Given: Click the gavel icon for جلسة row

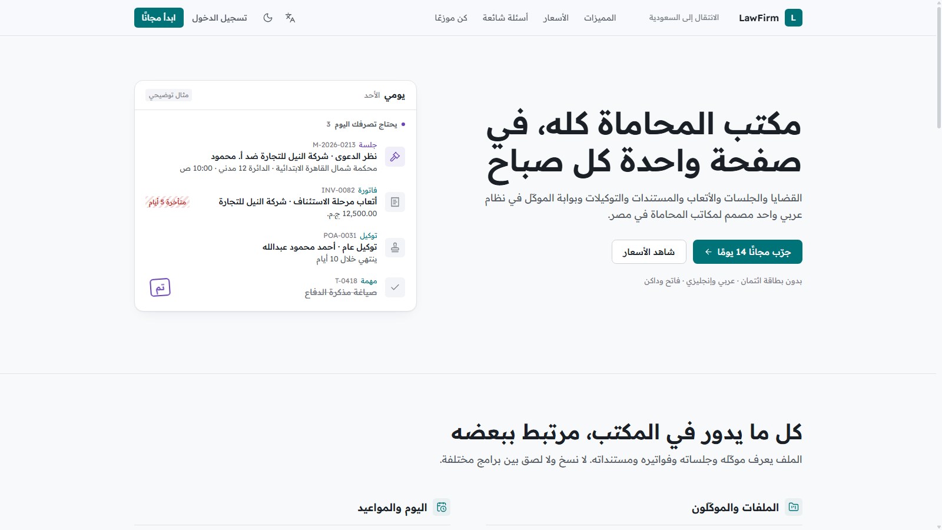Looking at the screenshot, I should (395, 157).
